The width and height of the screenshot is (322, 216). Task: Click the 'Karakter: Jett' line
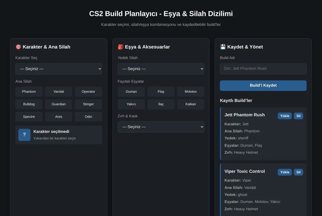pyautogui.click(x=237, y=124)
